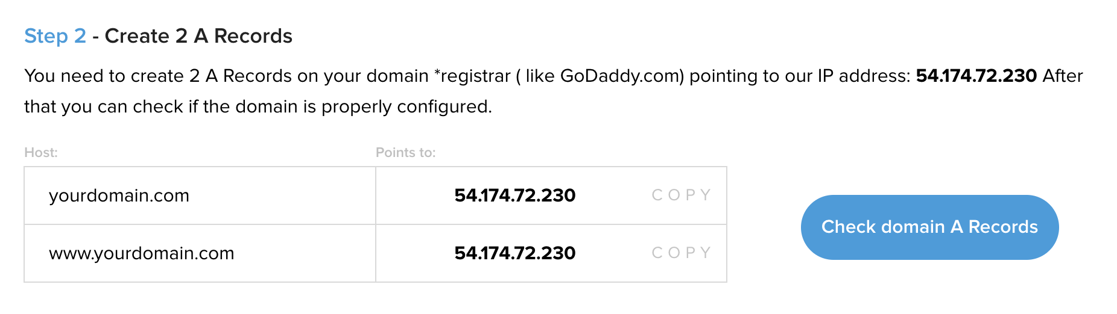Viewport: 1117px width, 314px height.
Task: Select the www.yourdomain.com host cell
Action: pyautogui.click(x=200, y=253)
